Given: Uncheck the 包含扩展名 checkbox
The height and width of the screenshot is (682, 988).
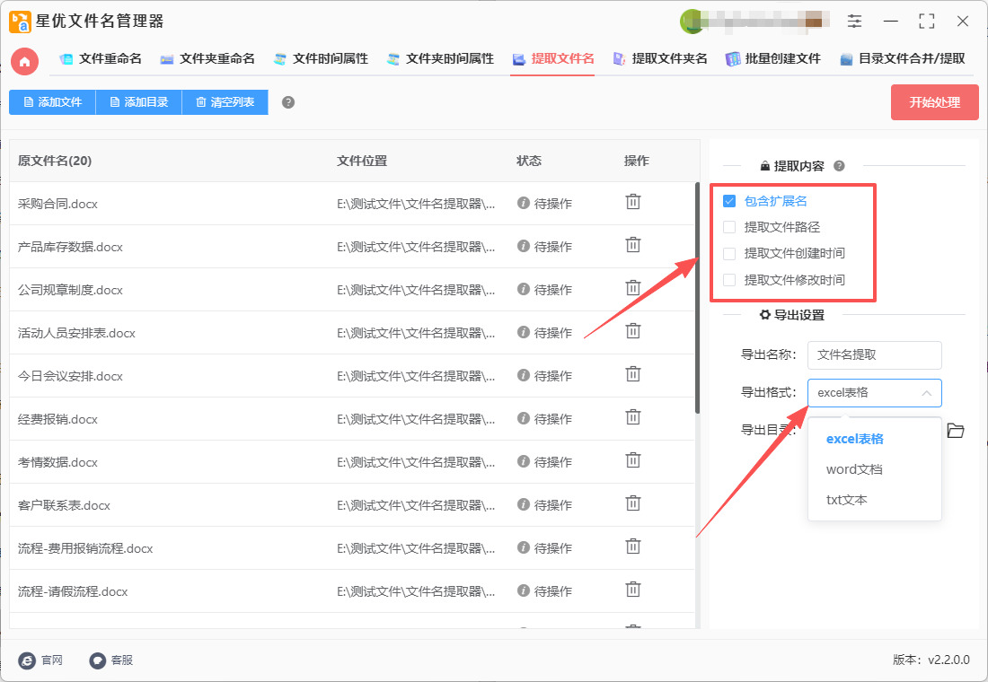Looking at the screenshot, I should 729,201.
